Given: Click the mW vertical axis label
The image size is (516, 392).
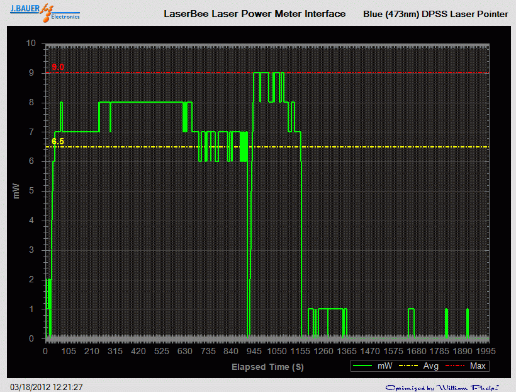Looking at the screenshot, I should pos(17,191).
